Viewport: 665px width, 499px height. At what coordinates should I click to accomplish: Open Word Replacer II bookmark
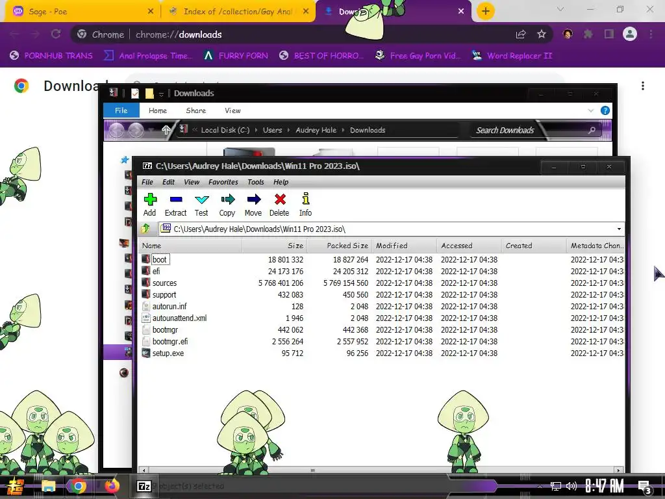[512, 56]
